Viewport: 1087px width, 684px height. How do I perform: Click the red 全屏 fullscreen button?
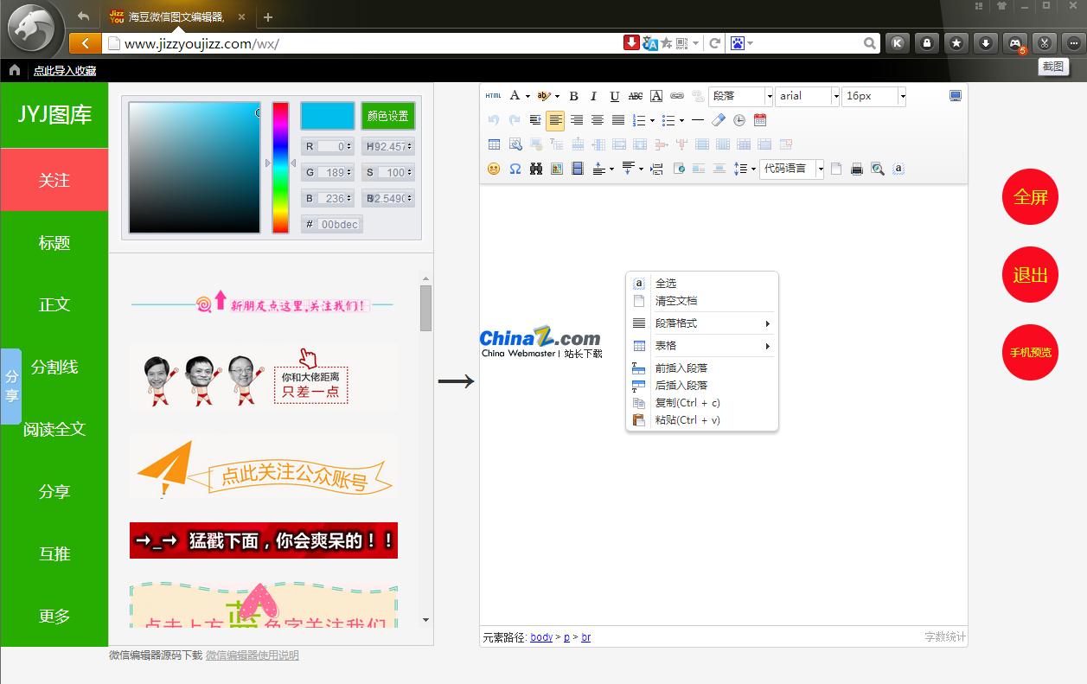pos(1030,197)
